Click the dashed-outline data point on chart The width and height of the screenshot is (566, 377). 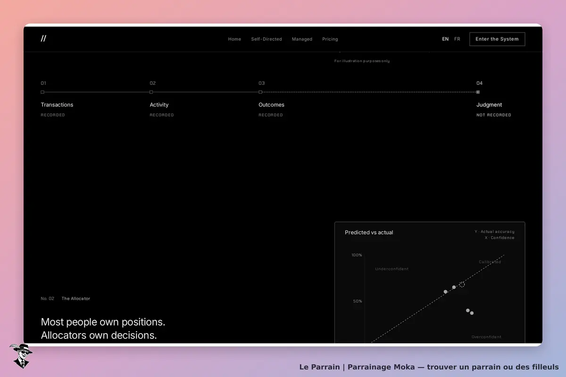[x=462, y=284]
